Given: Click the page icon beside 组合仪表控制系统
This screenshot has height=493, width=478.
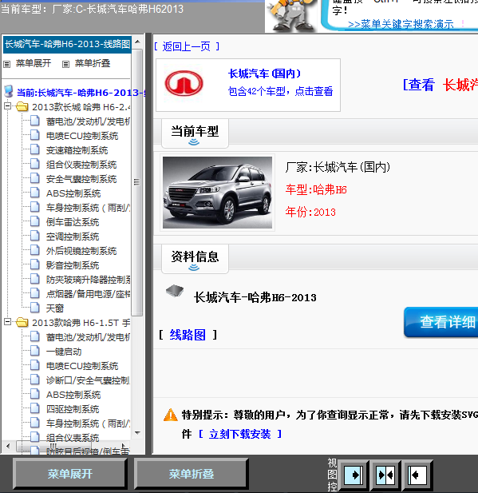Looking at the screenshot, I should (x=35, y=164).
